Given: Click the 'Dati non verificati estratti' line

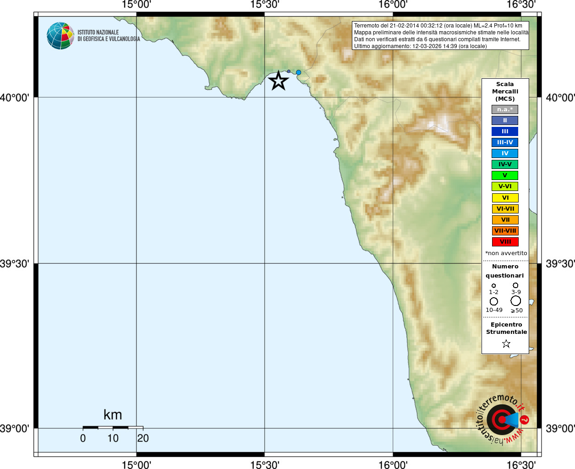Looking at the screenshot, I should coord(437,39).
